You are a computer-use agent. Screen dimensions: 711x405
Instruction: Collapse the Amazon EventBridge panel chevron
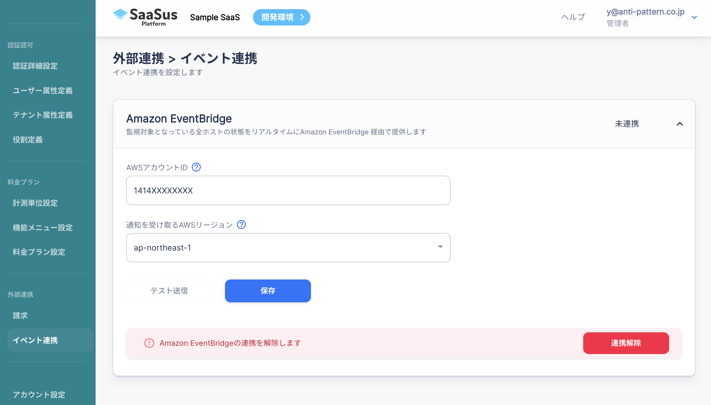point(680,124)
